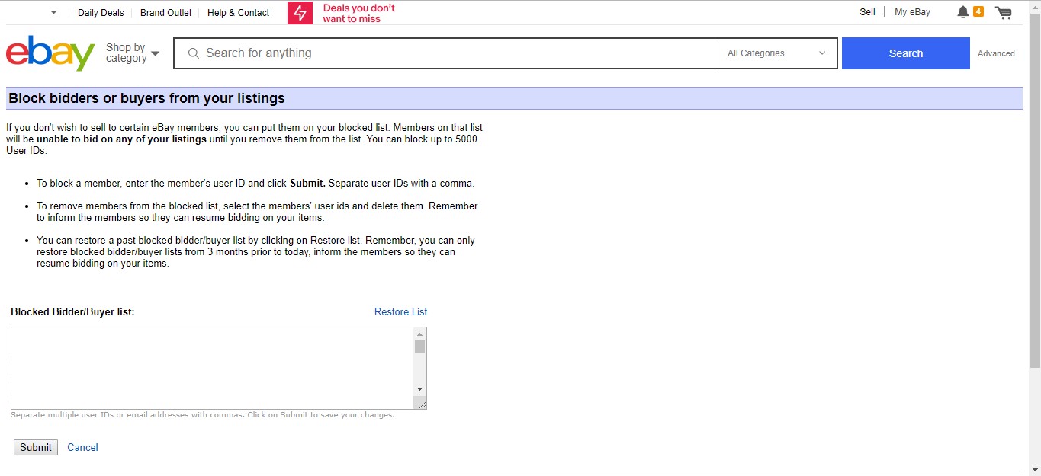Viewport: 1041px width, 476px height.
Task: Click the page scrollbar up arrow
Action: point(1035,6)
